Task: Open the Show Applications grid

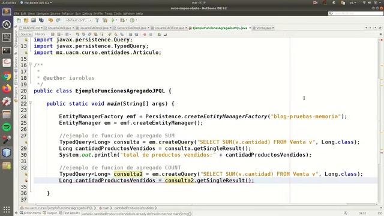Action: pyautogui.click(x=7, y=209)
